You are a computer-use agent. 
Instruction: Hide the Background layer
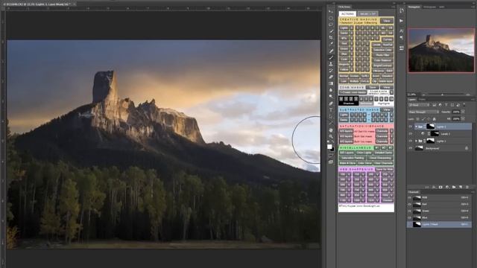[x=410, y=148]
